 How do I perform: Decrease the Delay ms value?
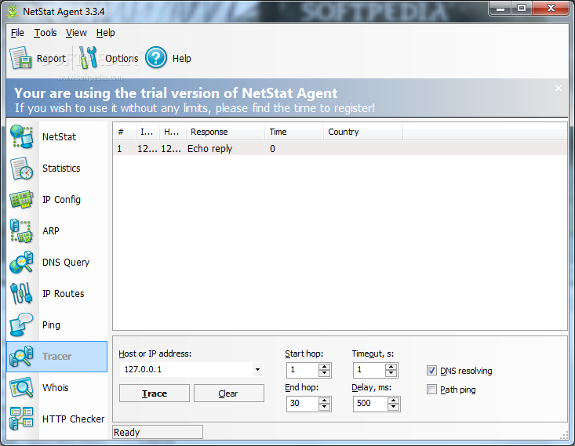(393, 407)
